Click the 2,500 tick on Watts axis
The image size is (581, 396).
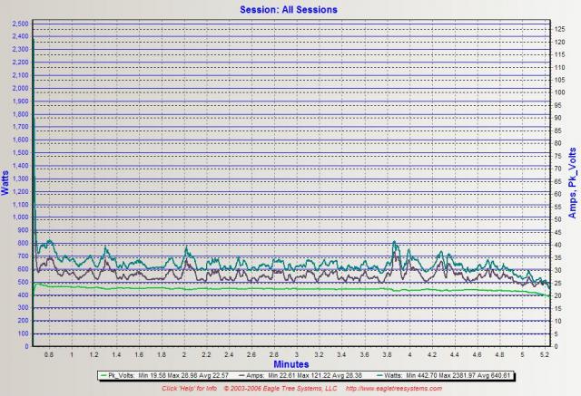18,24
